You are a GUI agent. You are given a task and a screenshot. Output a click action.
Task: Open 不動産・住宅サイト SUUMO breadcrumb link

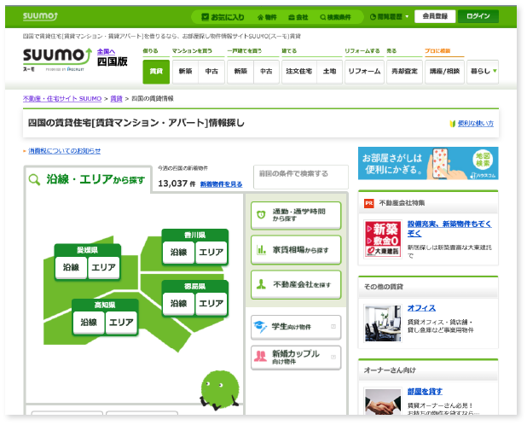62,98
